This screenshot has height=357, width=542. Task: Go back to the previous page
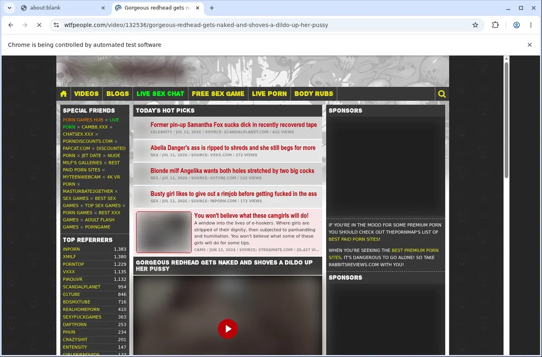(x=11, y=25)
